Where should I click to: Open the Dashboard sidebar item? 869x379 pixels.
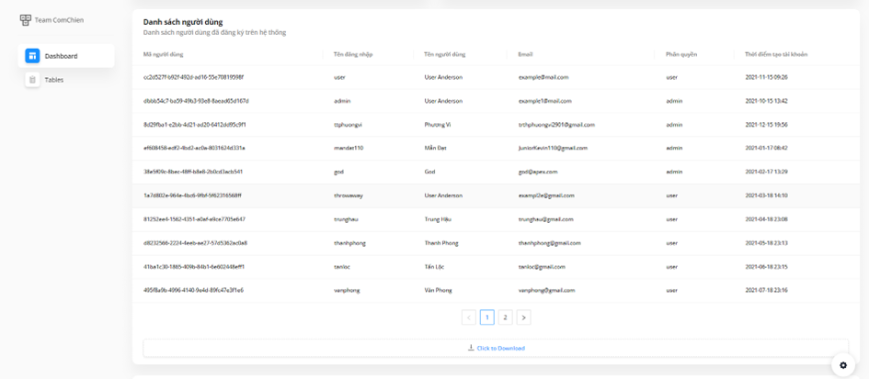point(66,56)
